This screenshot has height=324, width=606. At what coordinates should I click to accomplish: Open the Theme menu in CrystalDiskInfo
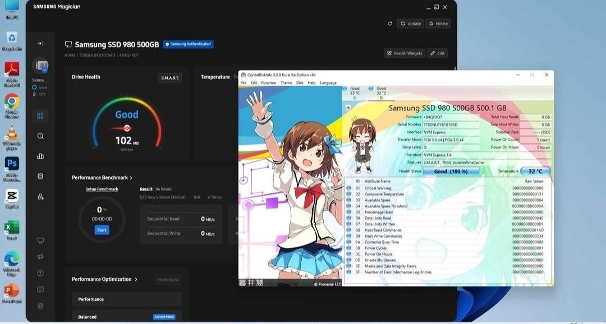286,82
